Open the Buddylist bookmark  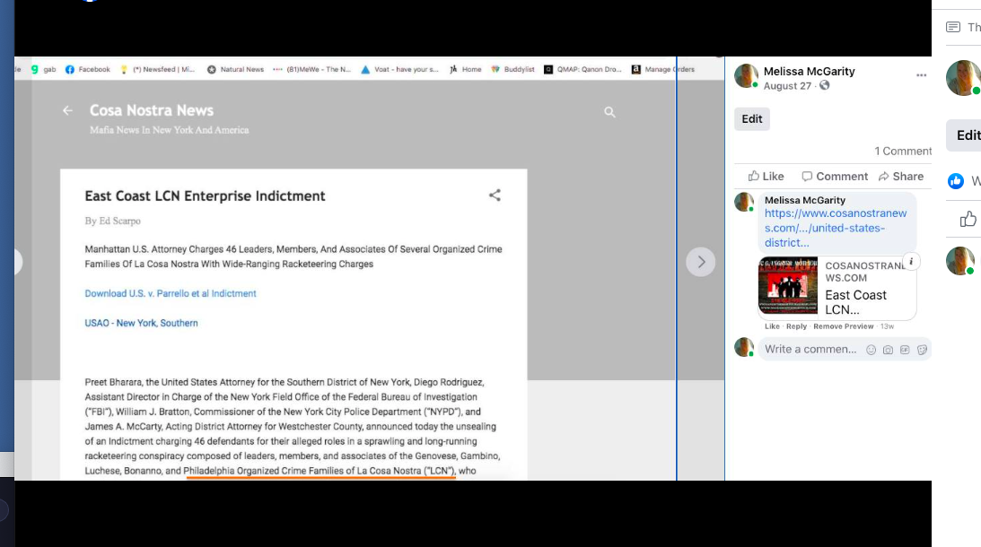pyautogui.click(x=513, y=69)
